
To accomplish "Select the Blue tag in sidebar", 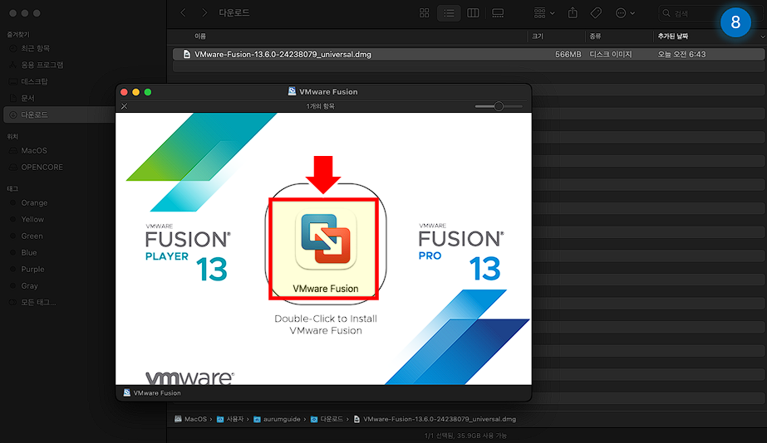I will click(x=29, y=252).
